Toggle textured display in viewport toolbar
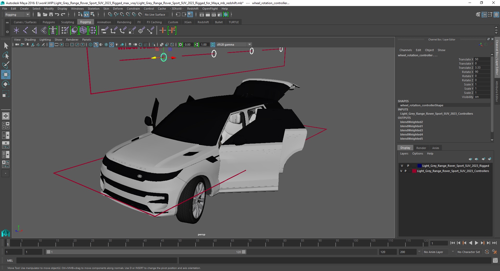 111,45
